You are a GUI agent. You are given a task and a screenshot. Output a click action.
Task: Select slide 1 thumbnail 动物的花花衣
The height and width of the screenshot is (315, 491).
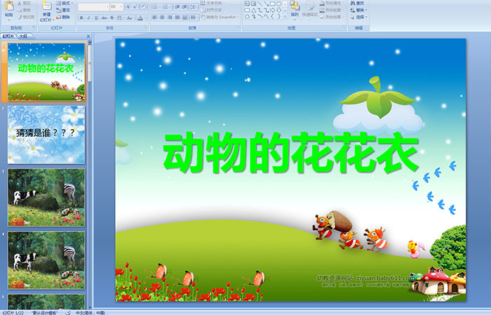tap(46, 72)
